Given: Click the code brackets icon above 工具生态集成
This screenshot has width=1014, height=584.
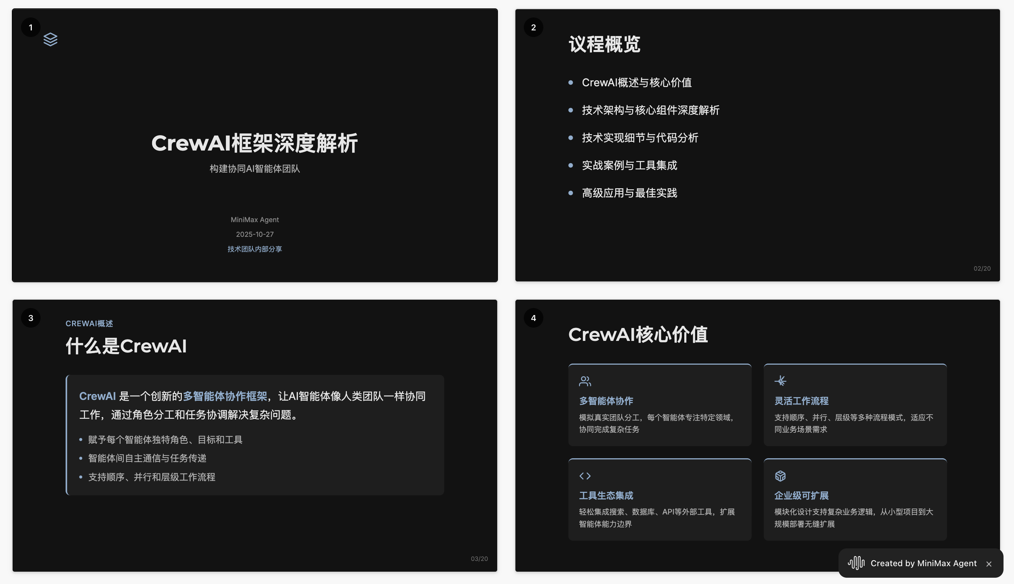Looking at the screenshot, I should coord(585,476).
